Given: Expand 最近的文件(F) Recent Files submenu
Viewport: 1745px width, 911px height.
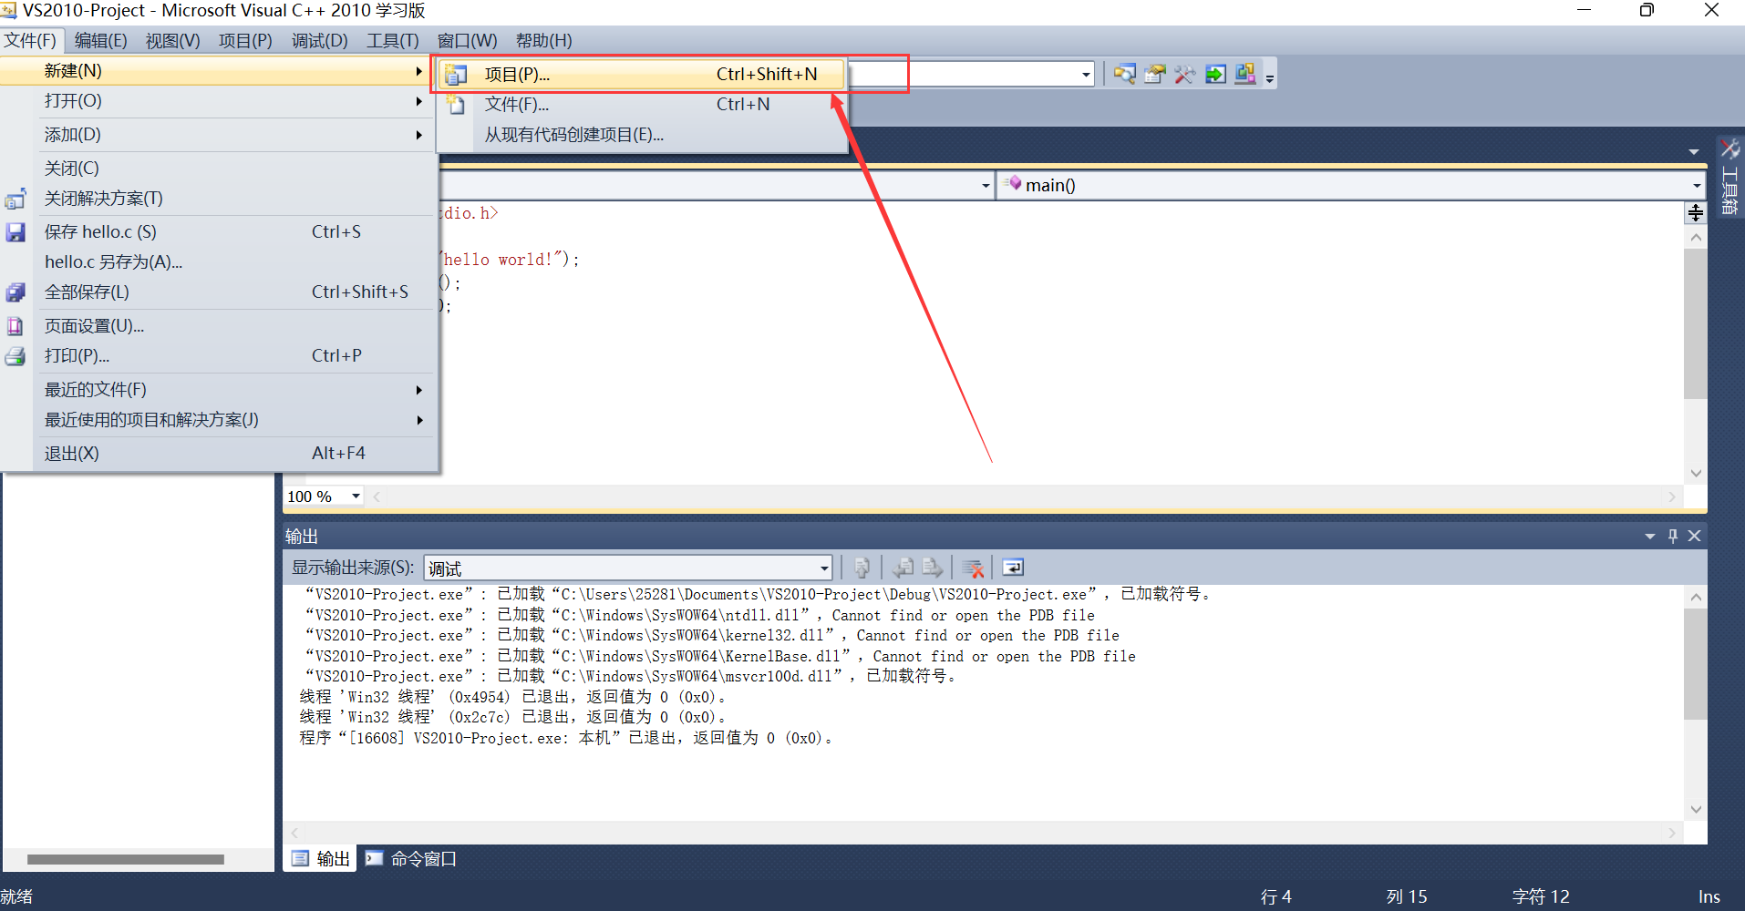Looking at the screenshot, I should point(217,390).
